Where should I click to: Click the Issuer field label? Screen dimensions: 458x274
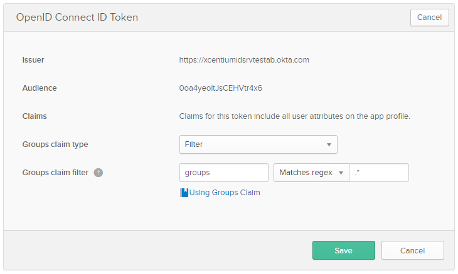(33, 60)
